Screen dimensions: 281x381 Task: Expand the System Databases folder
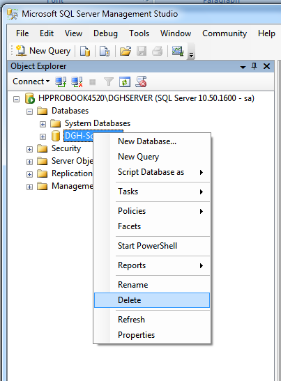(x=43, y=125)
